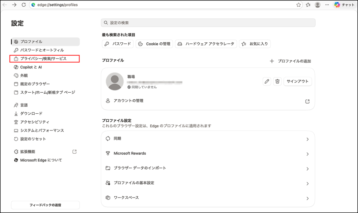
Task: Open プロファイルの基本設定 row
Action: pyautogui.click(x=208, y=183)
